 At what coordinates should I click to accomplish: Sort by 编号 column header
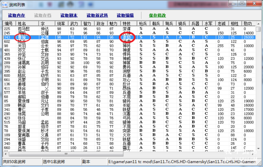10,24
